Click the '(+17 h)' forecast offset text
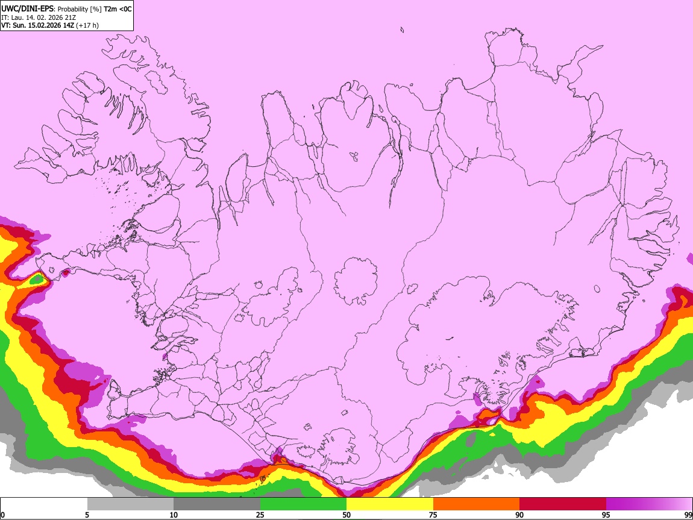The height and width of the screenshot is (520, 693). click(87, 25)
